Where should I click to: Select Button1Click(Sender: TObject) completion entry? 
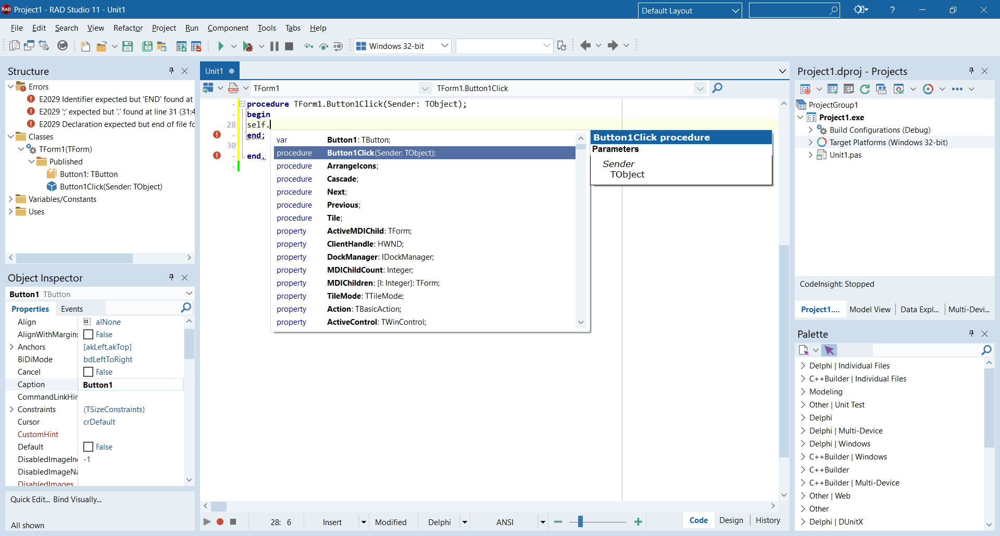(x=424, y=153)
